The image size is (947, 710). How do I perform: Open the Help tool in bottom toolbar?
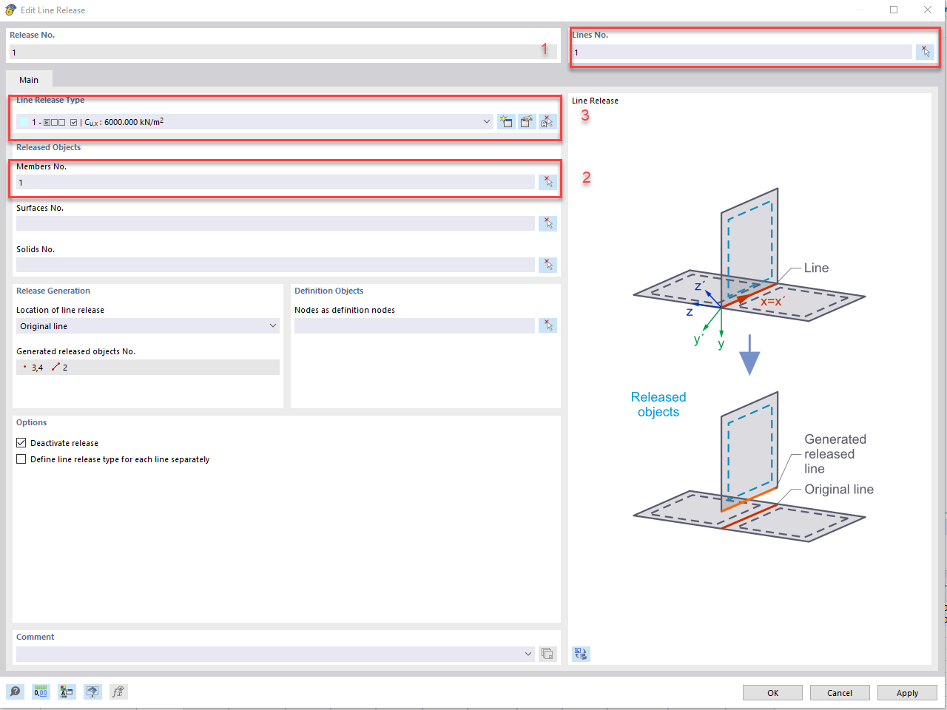pos(16,692)
